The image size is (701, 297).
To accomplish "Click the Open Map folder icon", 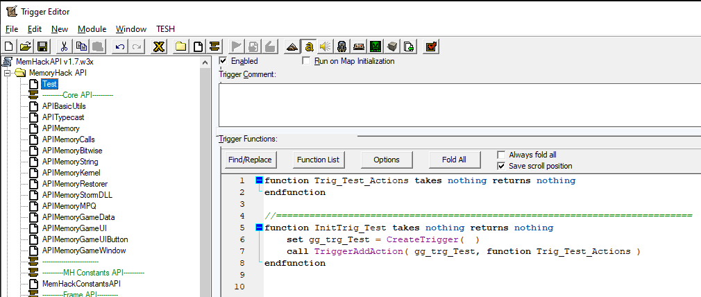I will pyautogui.click(x=26, y=46).
